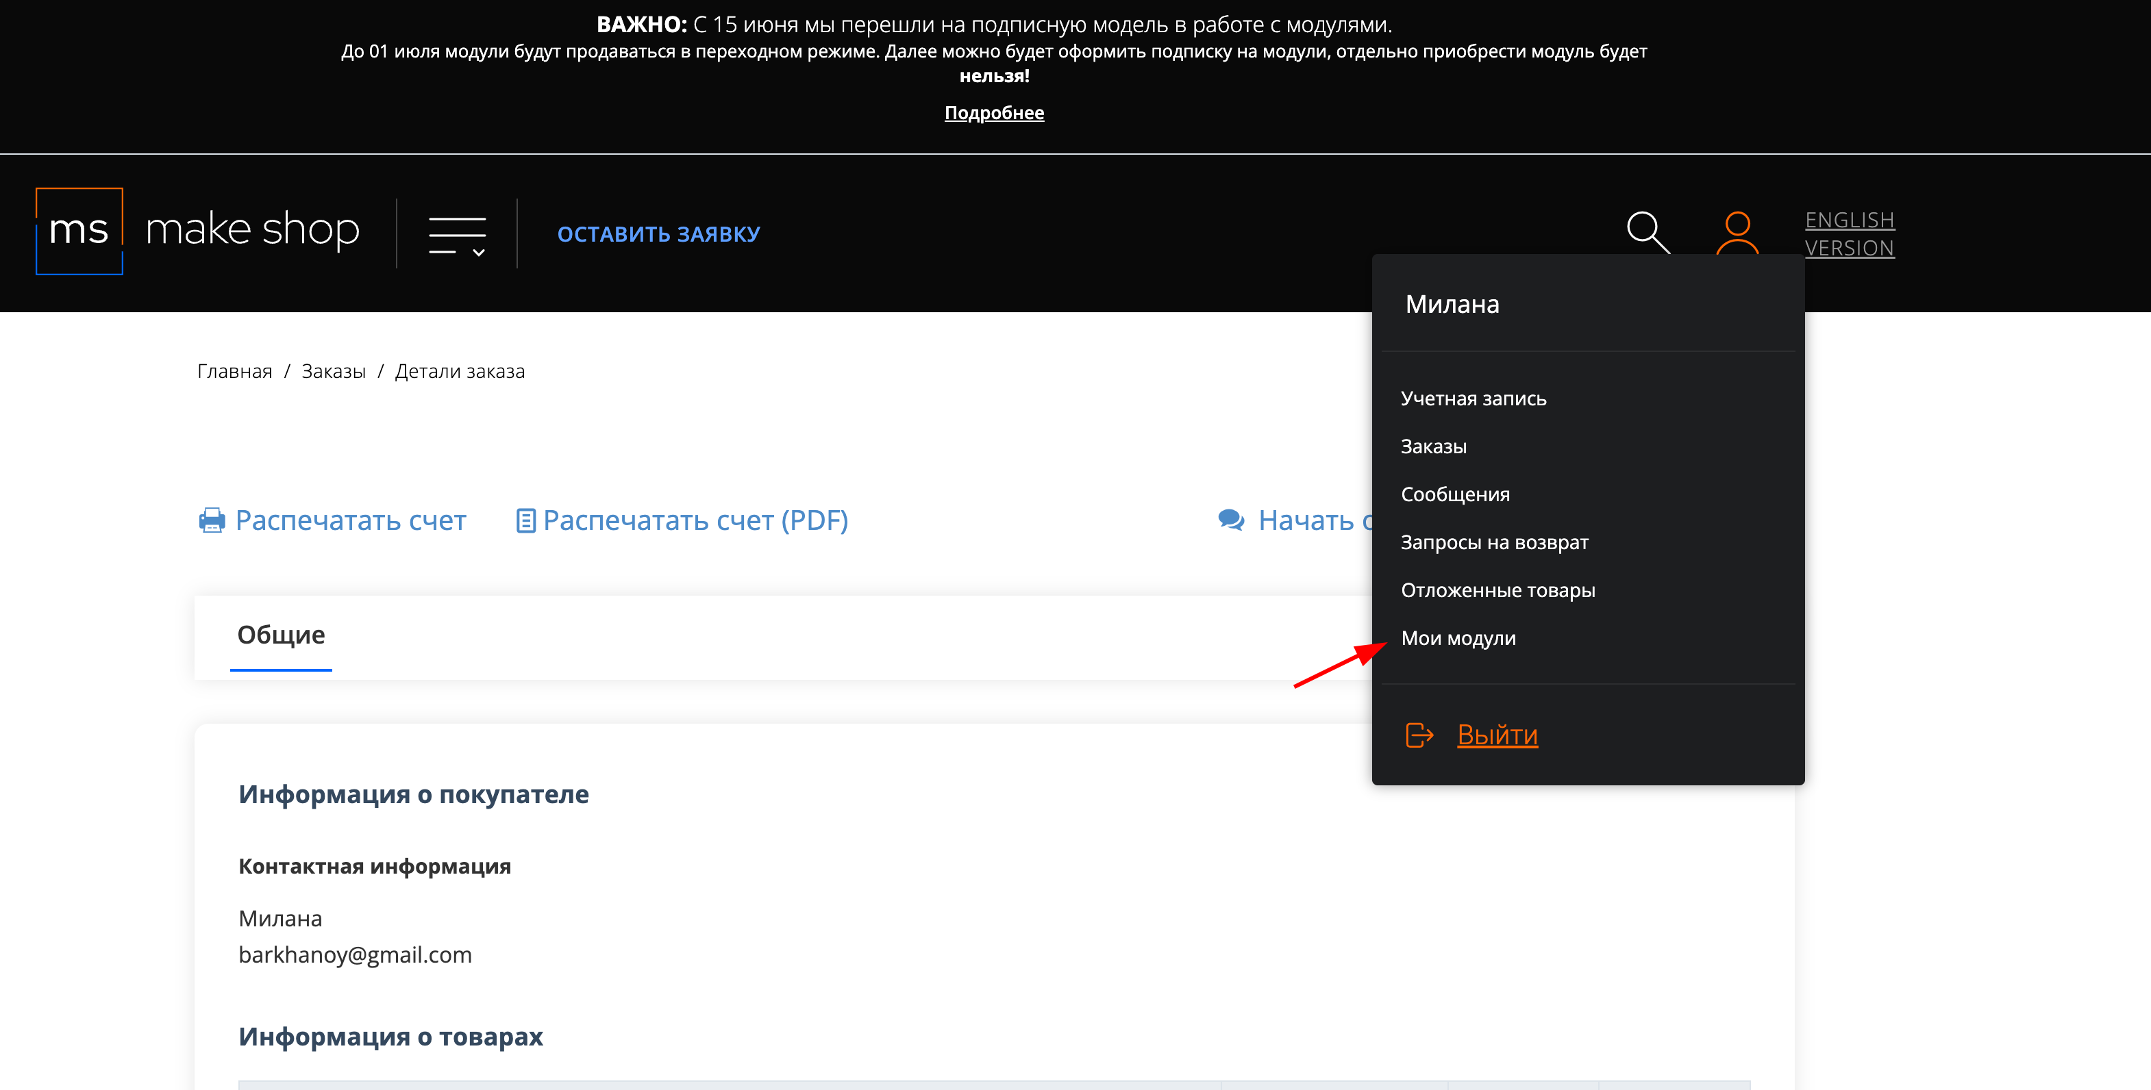Image resolution: width=2151 pixels, height=1090 pixels.
Task: Switch to ENGLISH VERSION
Action: pyautogui.click(x=1849, y=233)
